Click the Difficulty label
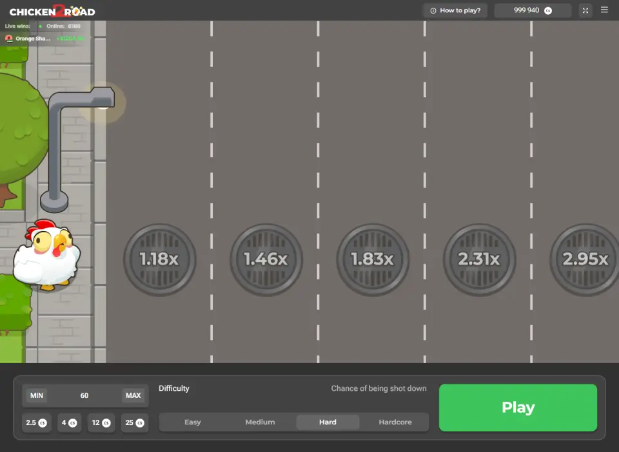 click(173, 388)
